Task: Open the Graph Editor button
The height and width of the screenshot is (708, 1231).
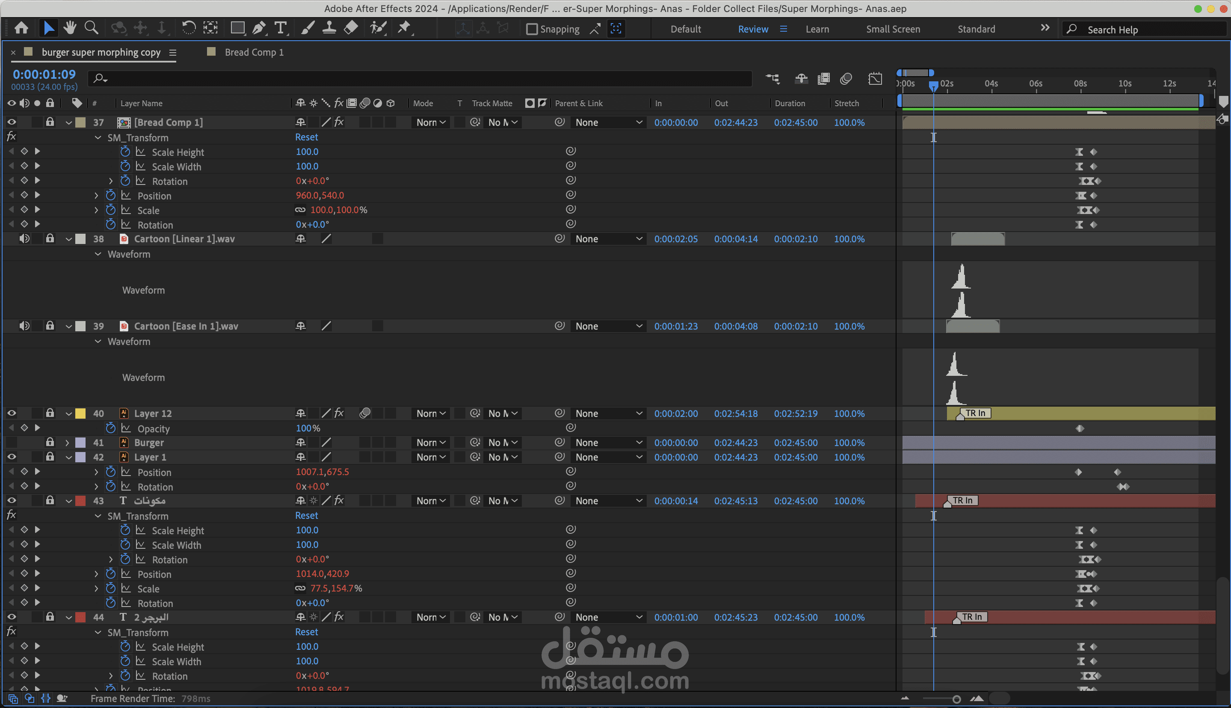Action: (x=875, y=79)
